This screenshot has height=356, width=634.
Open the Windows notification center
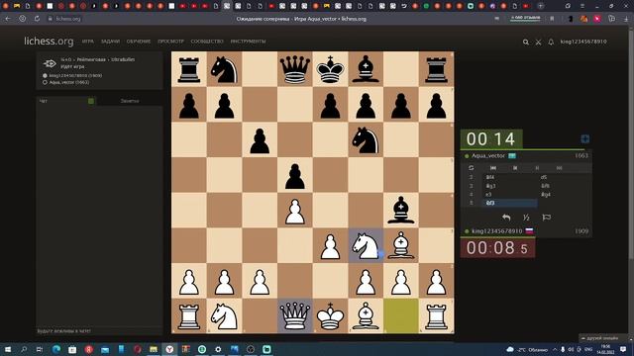pyautogui.click(x=623, y=349)
